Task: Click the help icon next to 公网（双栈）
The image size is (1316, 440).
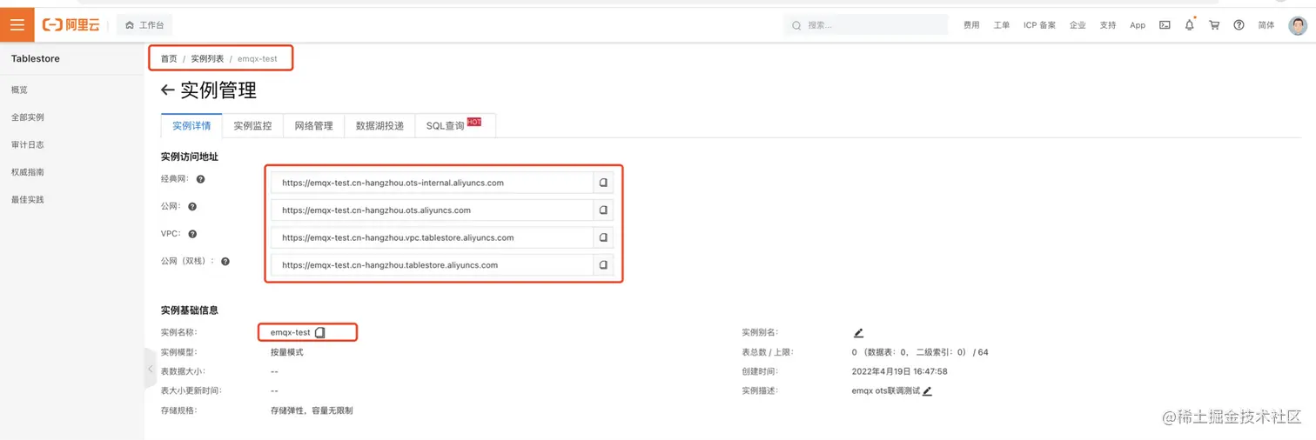Action: point(225,261)
